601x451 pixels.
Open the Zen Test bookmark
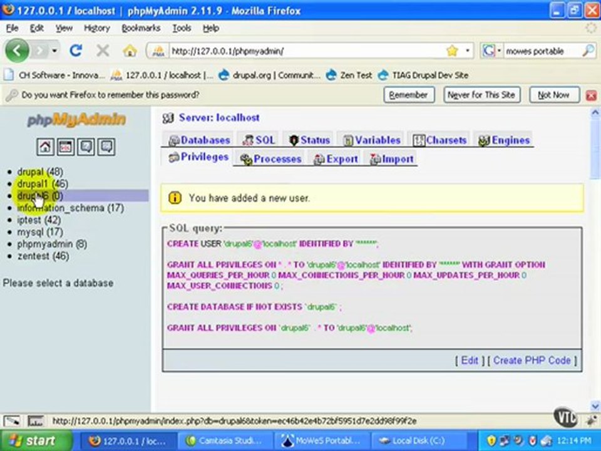(x=349, y=75)
